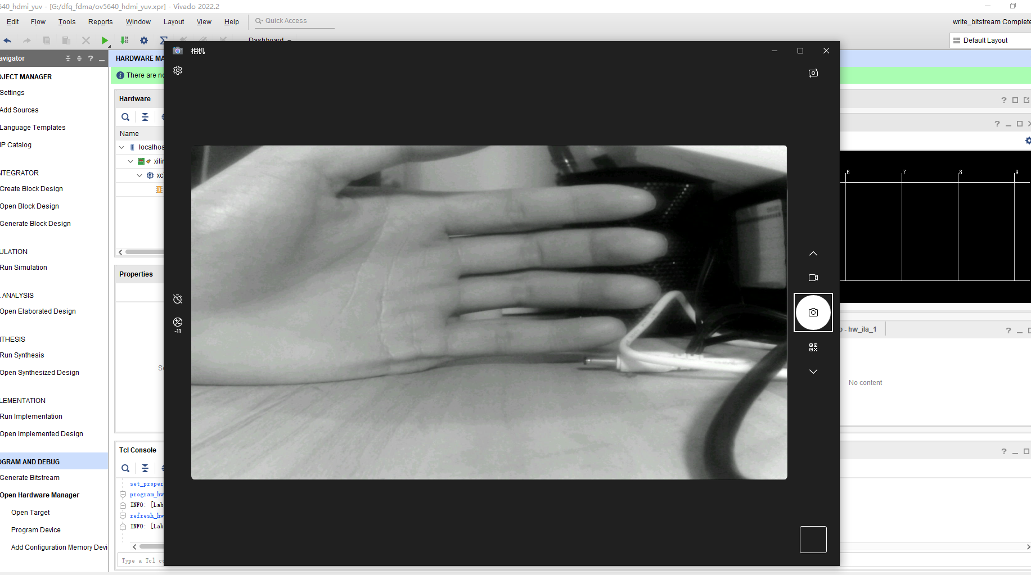This screenshot has width=1031, height=575.
Task: Open IP Catalog
Action: [x=16, y=145]
